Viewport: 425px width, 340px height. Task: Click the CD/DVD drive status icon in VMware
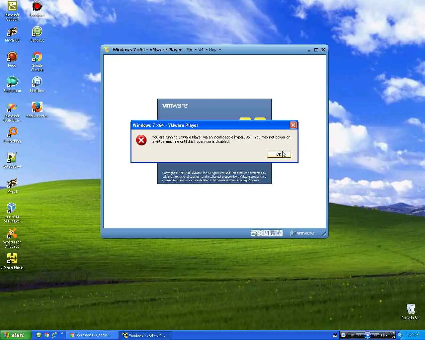[x=261, y=233]
